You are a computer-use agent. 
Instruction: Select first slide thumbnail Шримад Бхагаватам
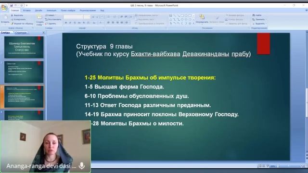click(24, 47)
